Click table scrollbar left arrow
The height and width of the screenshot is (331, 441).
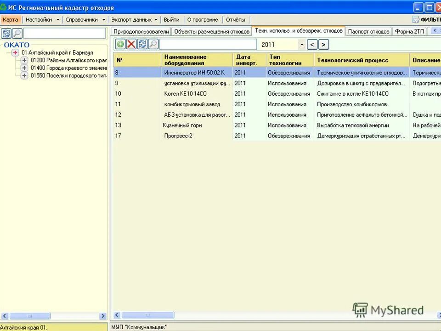click(117, 315)
